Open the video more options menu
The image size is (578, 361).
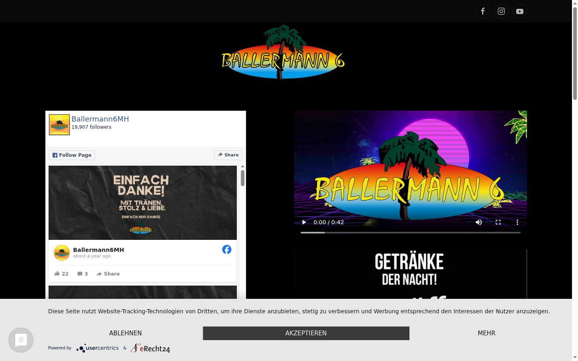[517, 222]
